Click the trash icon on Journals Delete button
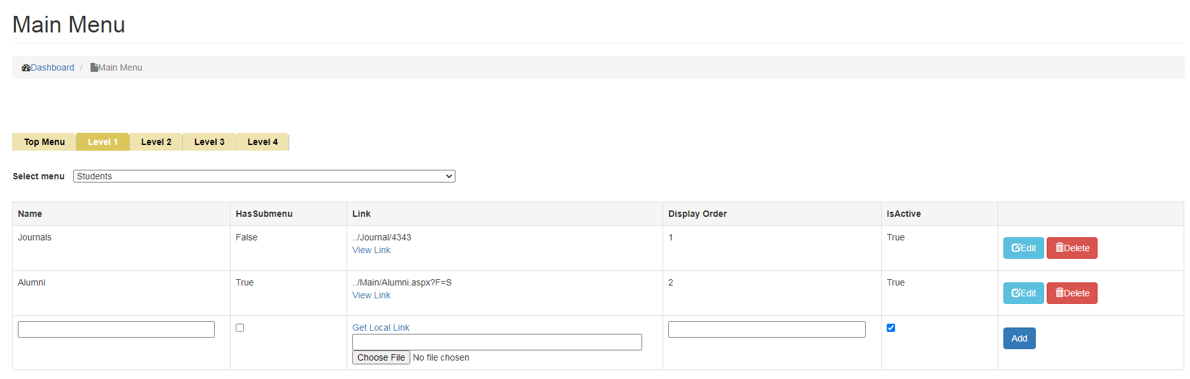The width and height of the screenshot is (1190, 379). [1059, 247]
